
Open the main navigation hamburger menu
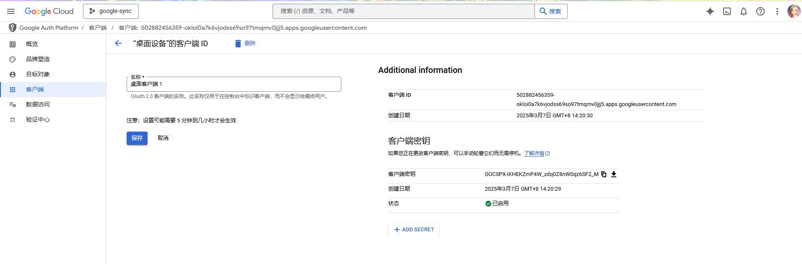11,11
